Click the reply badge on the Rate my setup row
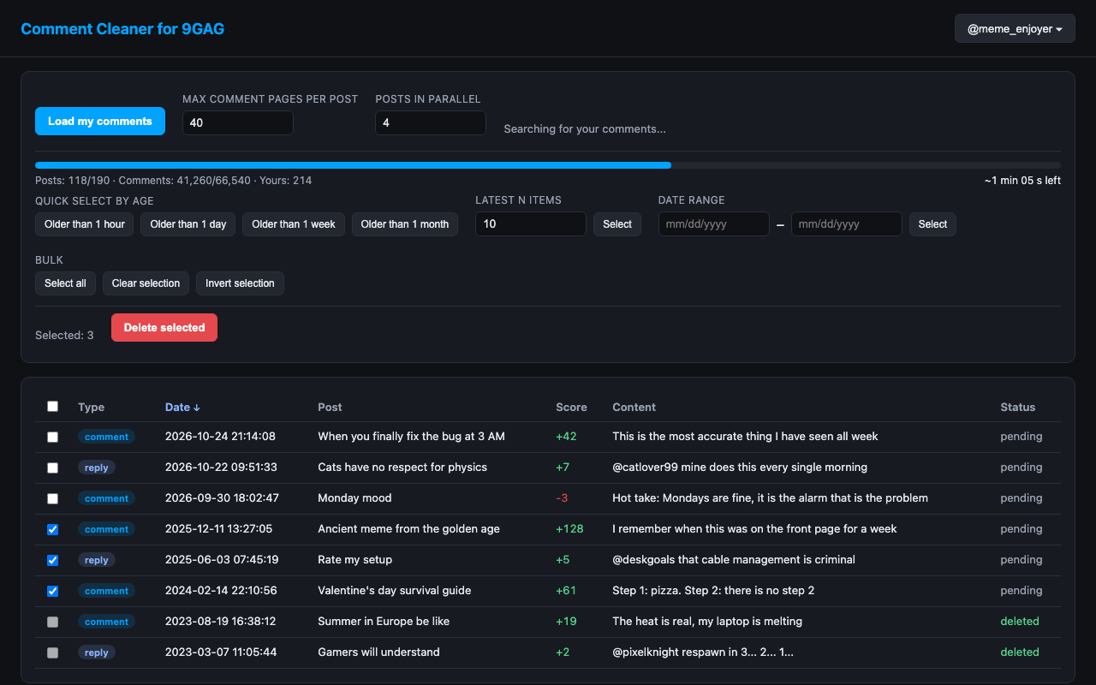Screen dimensions: 1096x685 (97, 560)
